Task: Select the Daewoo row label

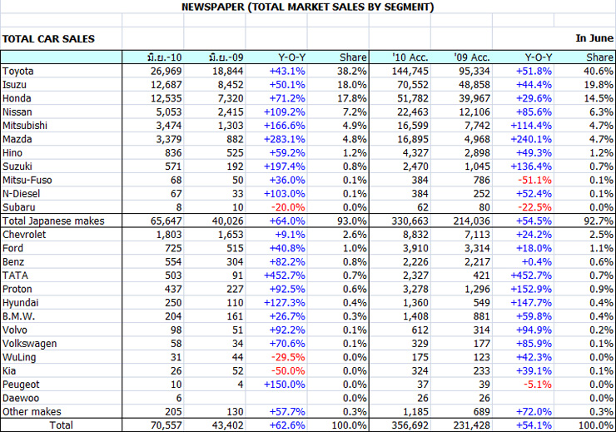Action: 19,398
